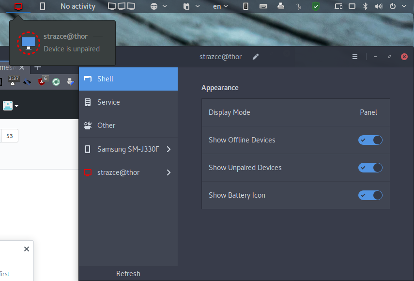
Task: Click the Shell sidebar icon
Action: tap(88, 79)
